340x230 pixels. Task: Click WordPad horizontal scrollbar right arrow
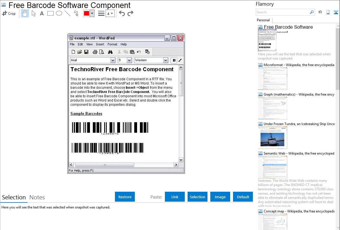coord(176,165)
